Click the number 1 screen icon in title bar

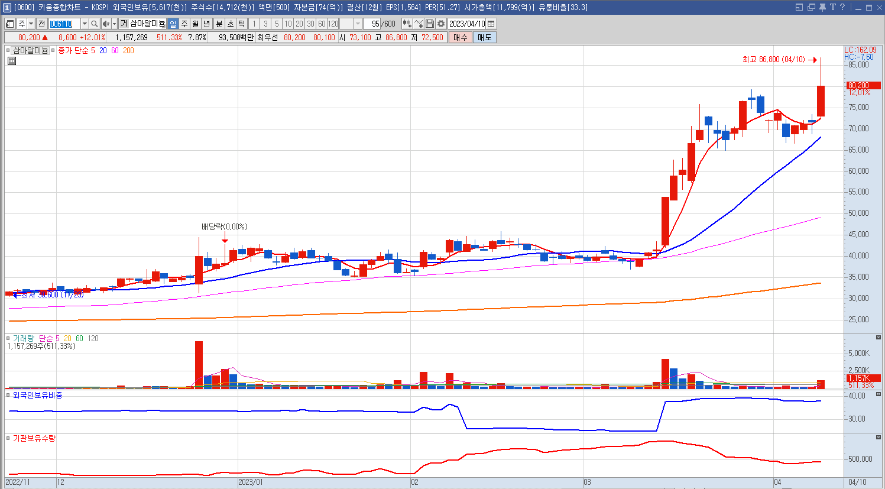(7, 7)
